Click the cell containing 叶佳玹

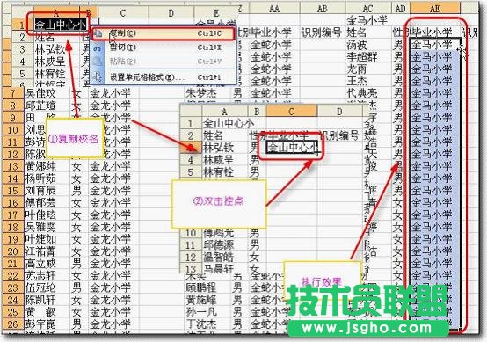[x=47, y=215]
